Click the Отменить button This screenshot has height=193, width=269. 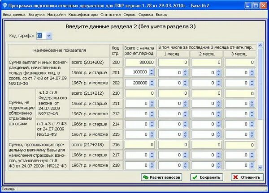pos(247,177)
